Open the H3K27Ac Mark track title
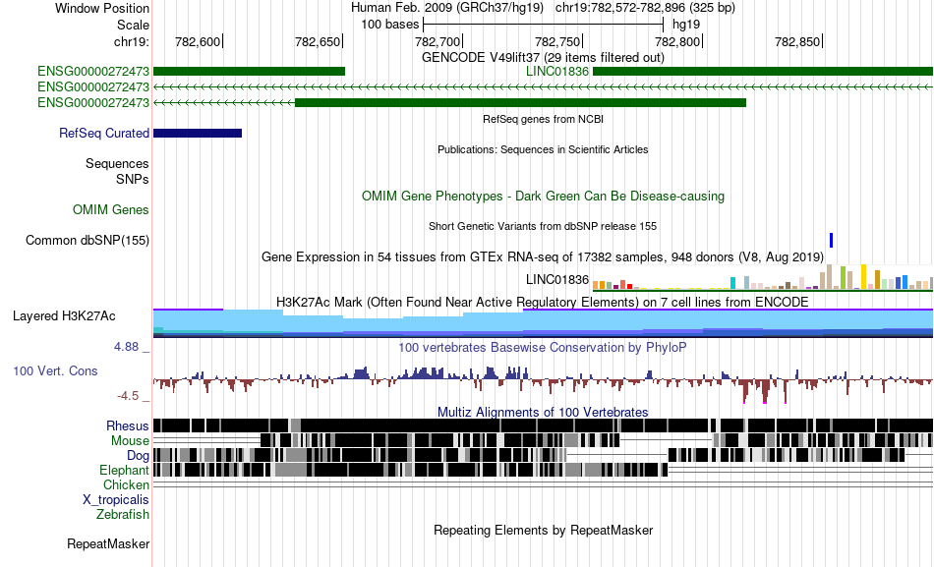Image resolution: width=934 pixels, height=567 pixels. click(x=543, y=302)
